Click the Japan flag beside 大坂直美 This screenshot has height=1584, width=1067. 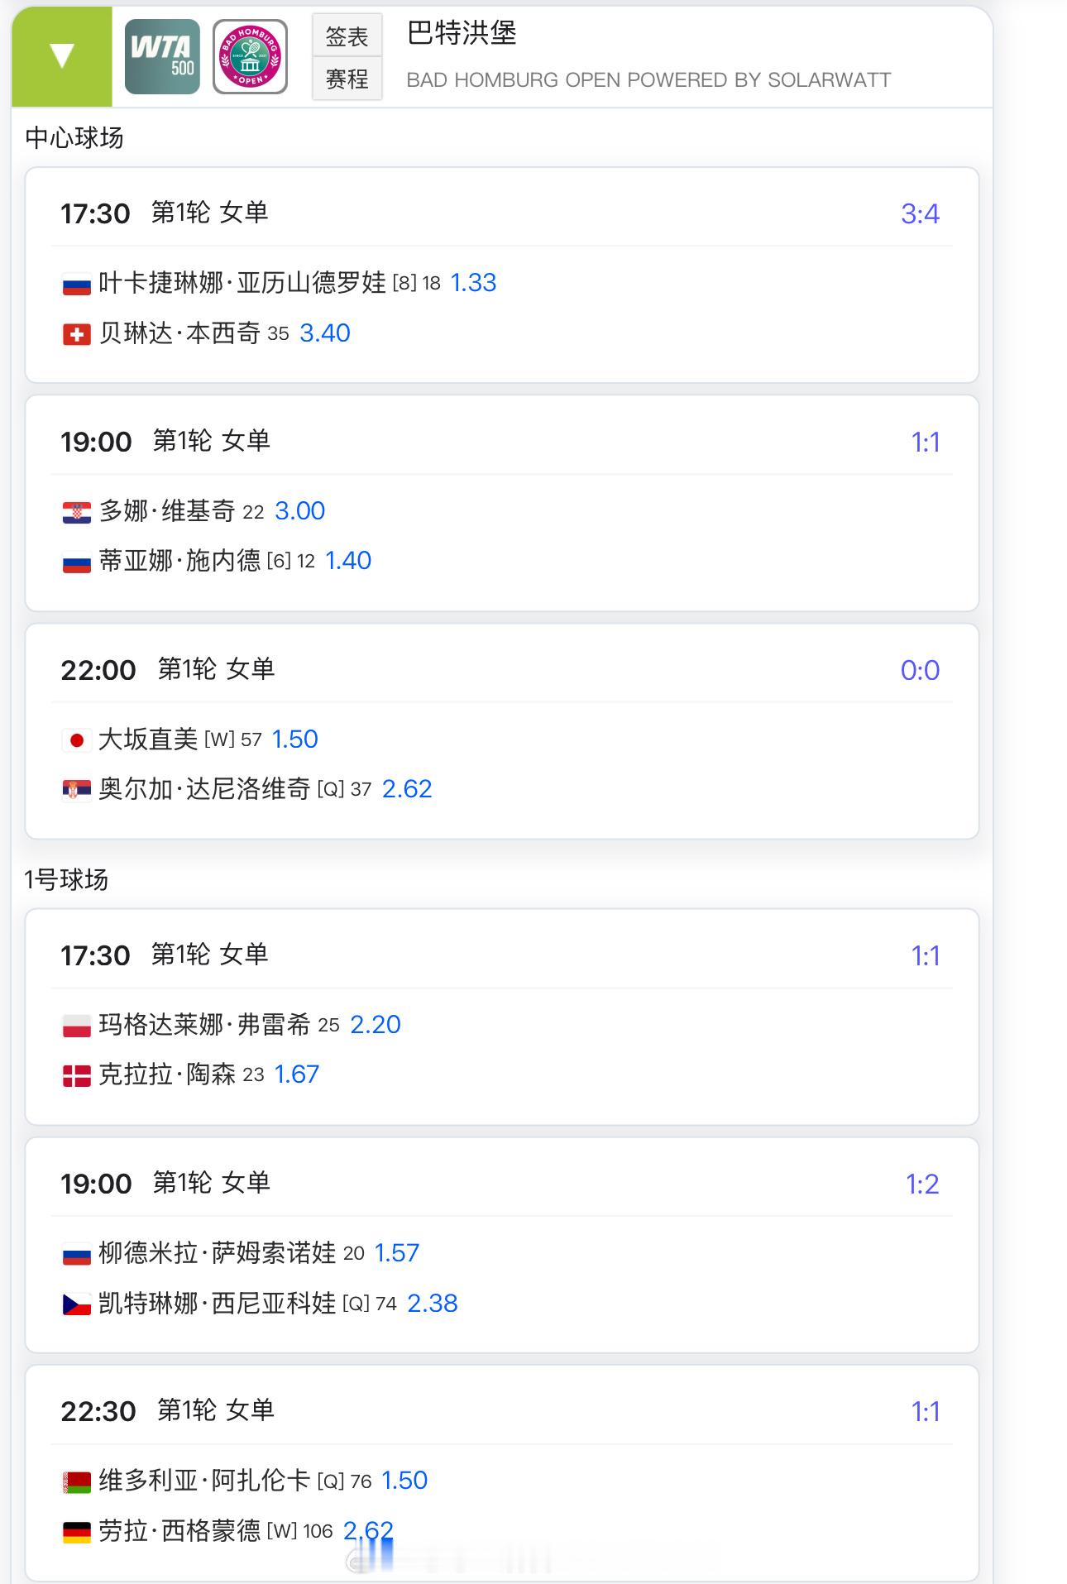coord(77,740)
